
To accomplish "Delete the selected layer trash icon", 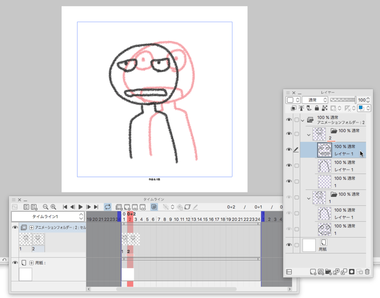I will coord(367,272).
